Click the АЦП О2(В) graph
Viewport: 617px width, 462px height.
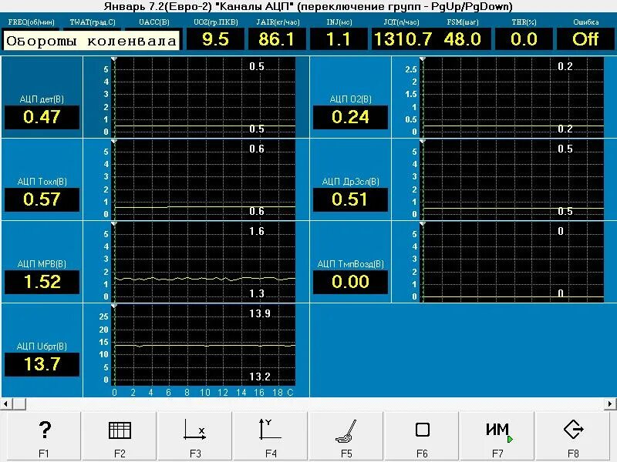pos(513,97)
